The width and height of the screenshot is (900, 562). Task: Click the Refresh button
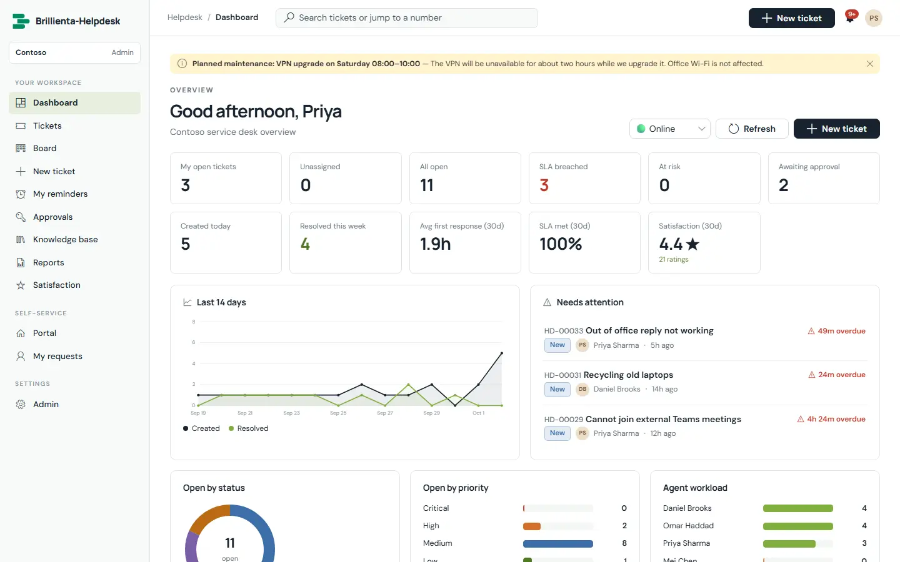pos(752,129)
